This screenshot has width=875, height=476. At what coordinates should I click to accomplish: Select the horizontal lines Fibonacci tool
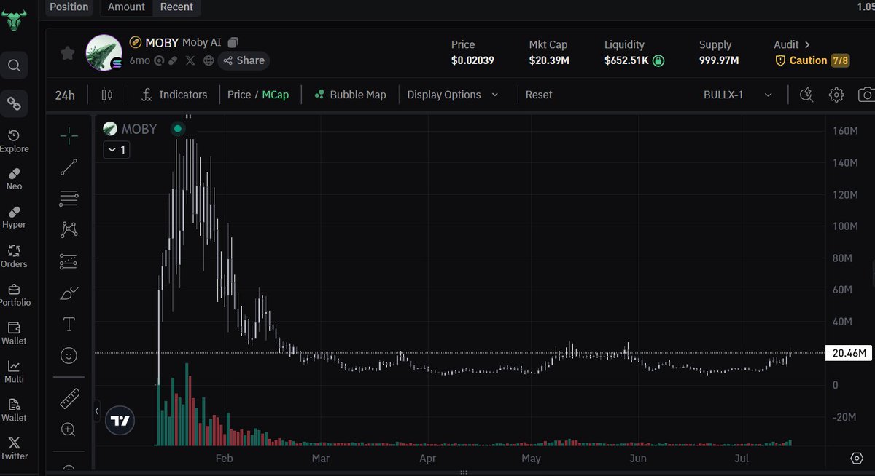69,198
